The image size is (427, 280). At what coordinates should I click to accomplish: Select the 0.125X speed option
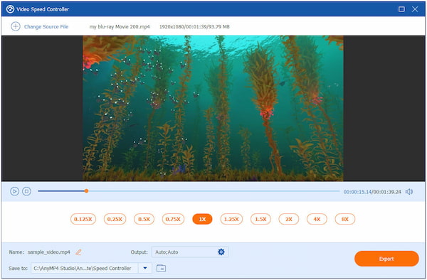click(x=83, y=219)
